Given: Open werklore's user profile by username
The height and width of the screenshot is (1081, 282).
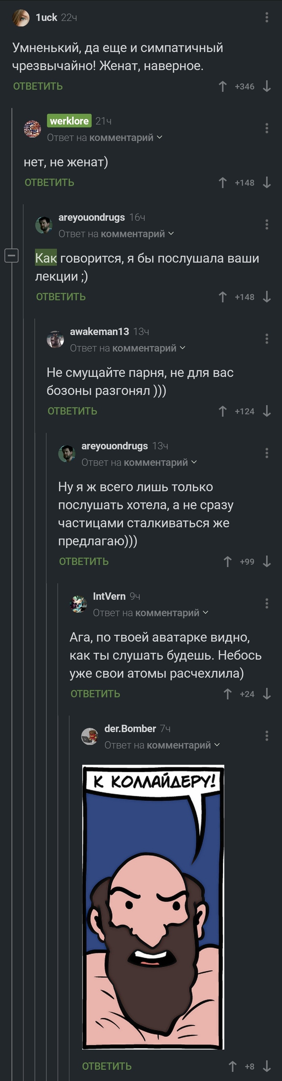Looking at the screenshot, I should click(x=69, y=121).
